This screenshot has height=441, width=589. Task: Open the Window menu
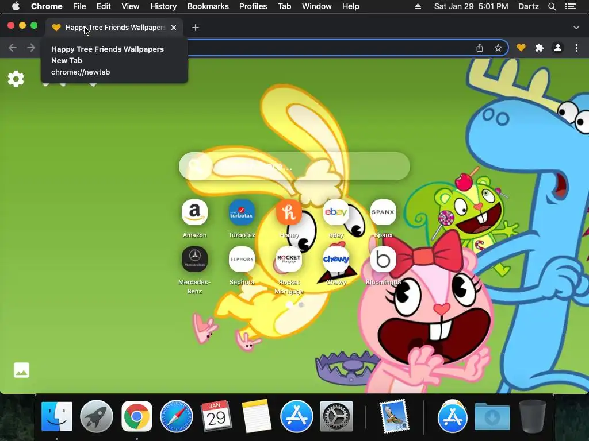pos(317,6)
